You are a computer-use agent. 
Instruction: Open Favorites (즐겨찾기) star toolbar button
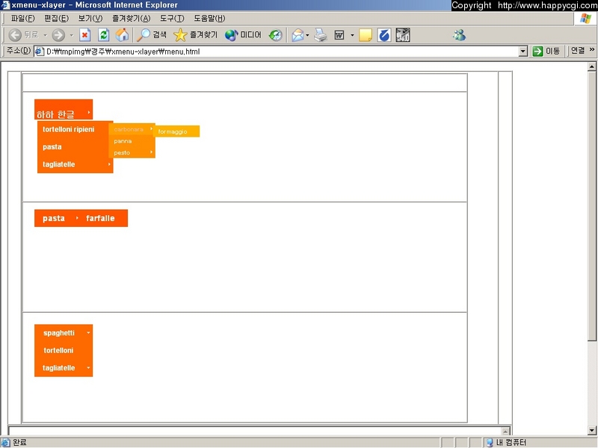(195, 35)
